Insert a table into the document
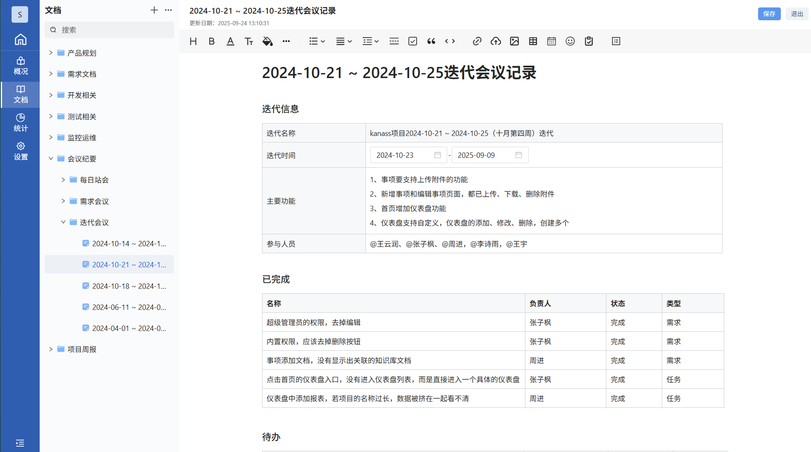 point(532,41)
